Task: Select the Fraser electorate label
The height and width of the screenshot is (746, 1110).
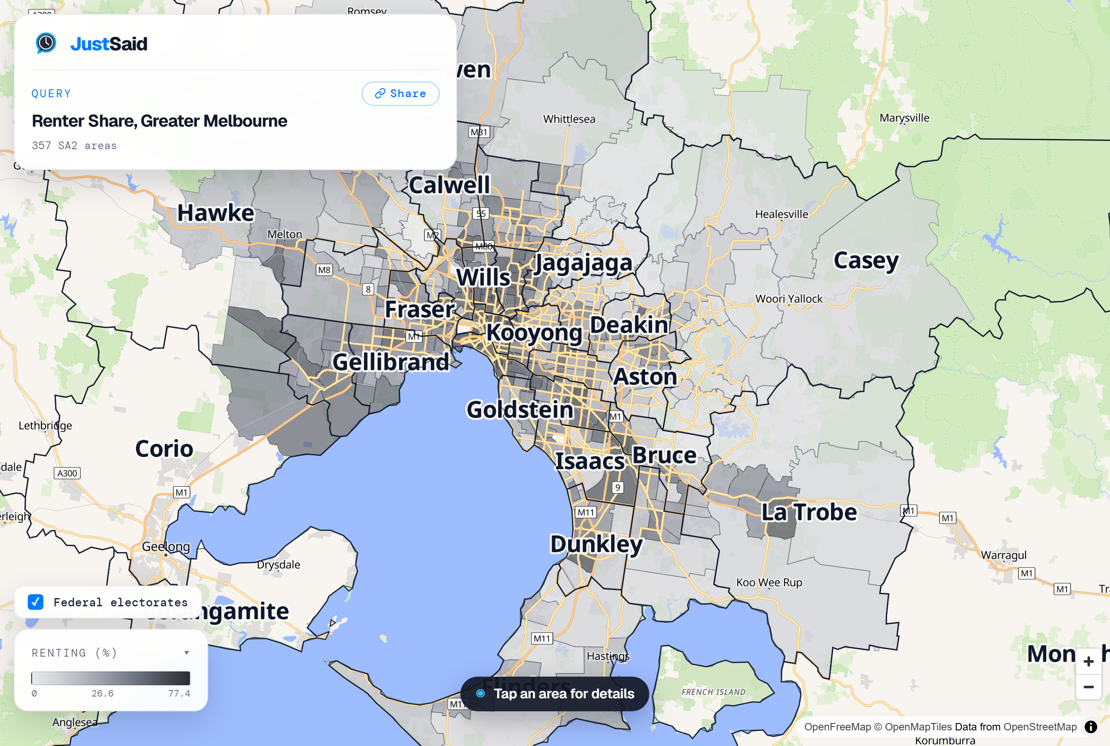Action: pos(420,309)
